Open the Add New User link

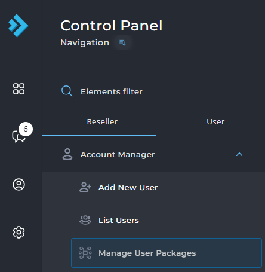click(x=128, y=187)
